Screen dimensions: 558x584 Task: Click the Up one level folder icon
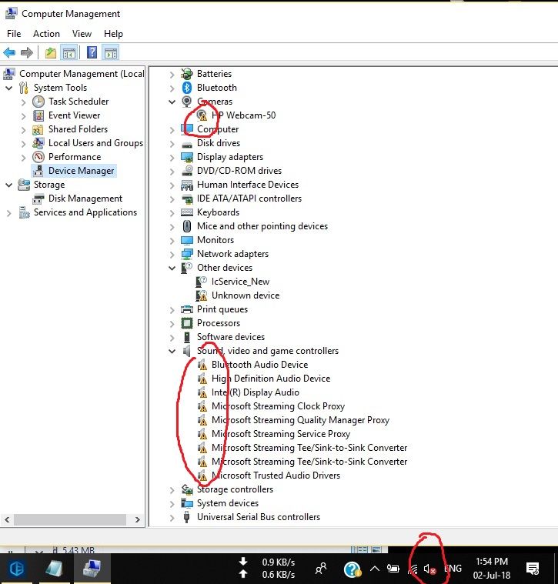[51, 52]
